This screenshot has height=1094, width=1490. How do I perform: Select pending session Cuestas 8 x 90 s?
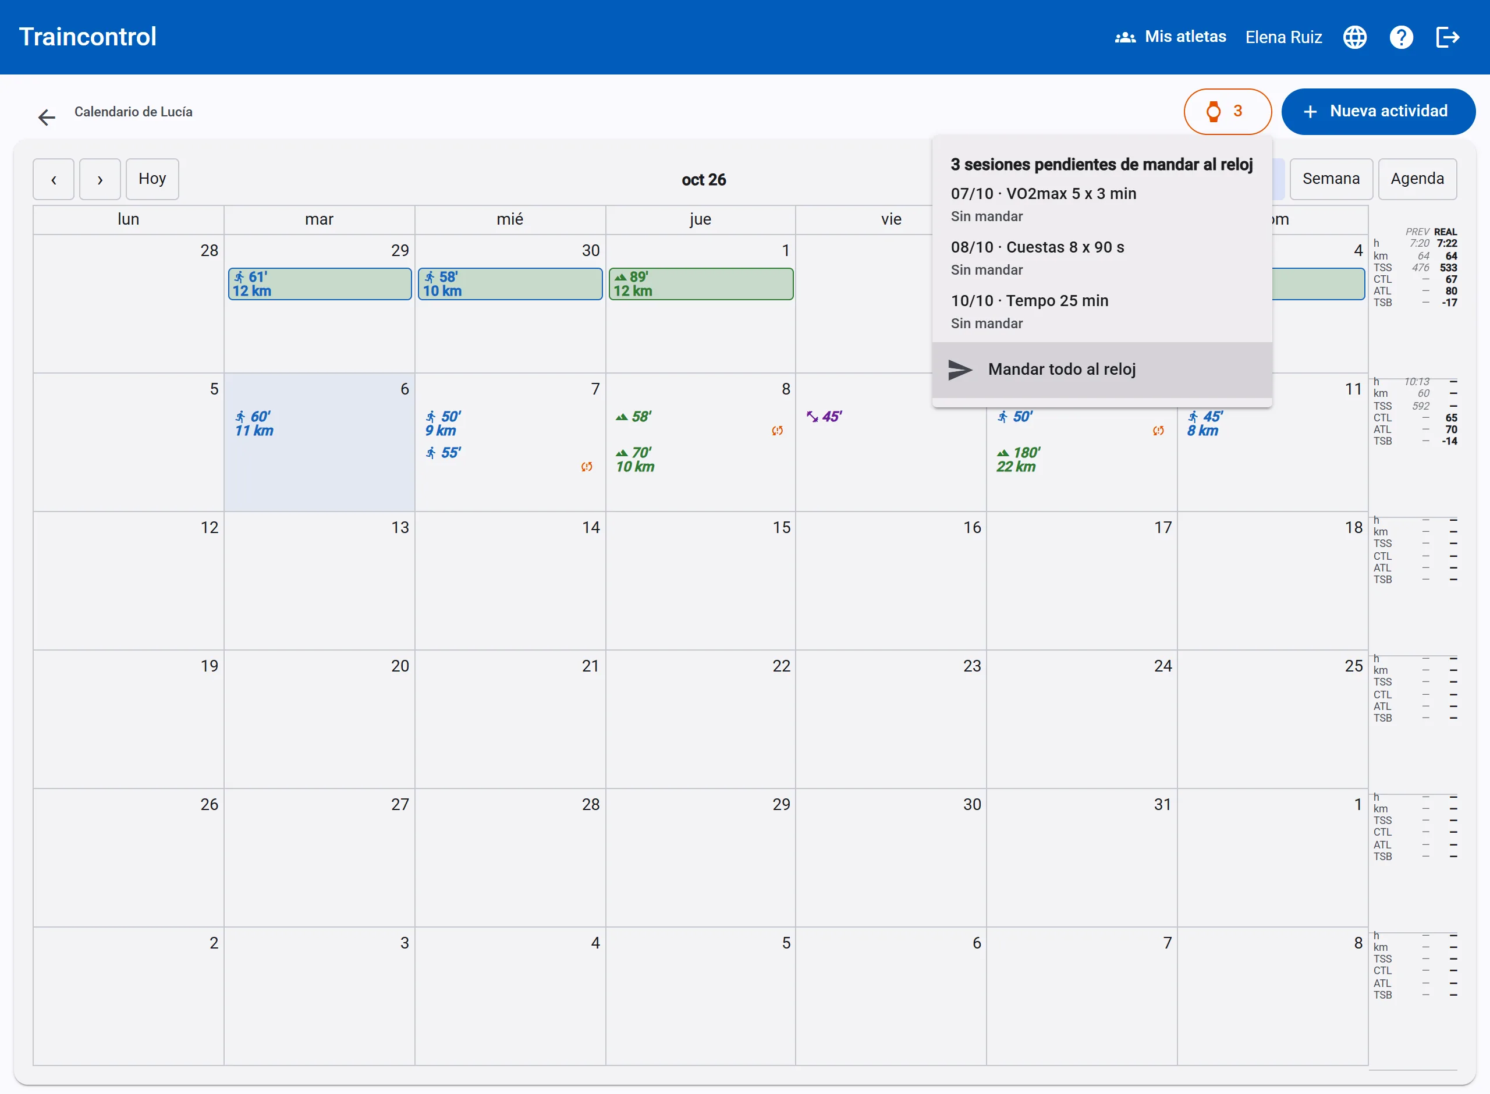tap(1102, 258)
